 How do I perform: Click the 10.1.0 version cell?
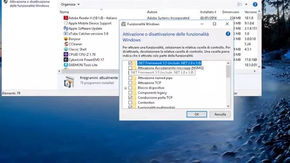pos(249,18)
